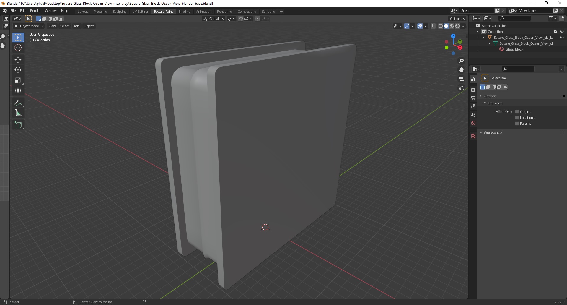Viewport: 567px width, 305px height.
Task: Open the Global transform orientation dropdown
Action: [214, 19]
